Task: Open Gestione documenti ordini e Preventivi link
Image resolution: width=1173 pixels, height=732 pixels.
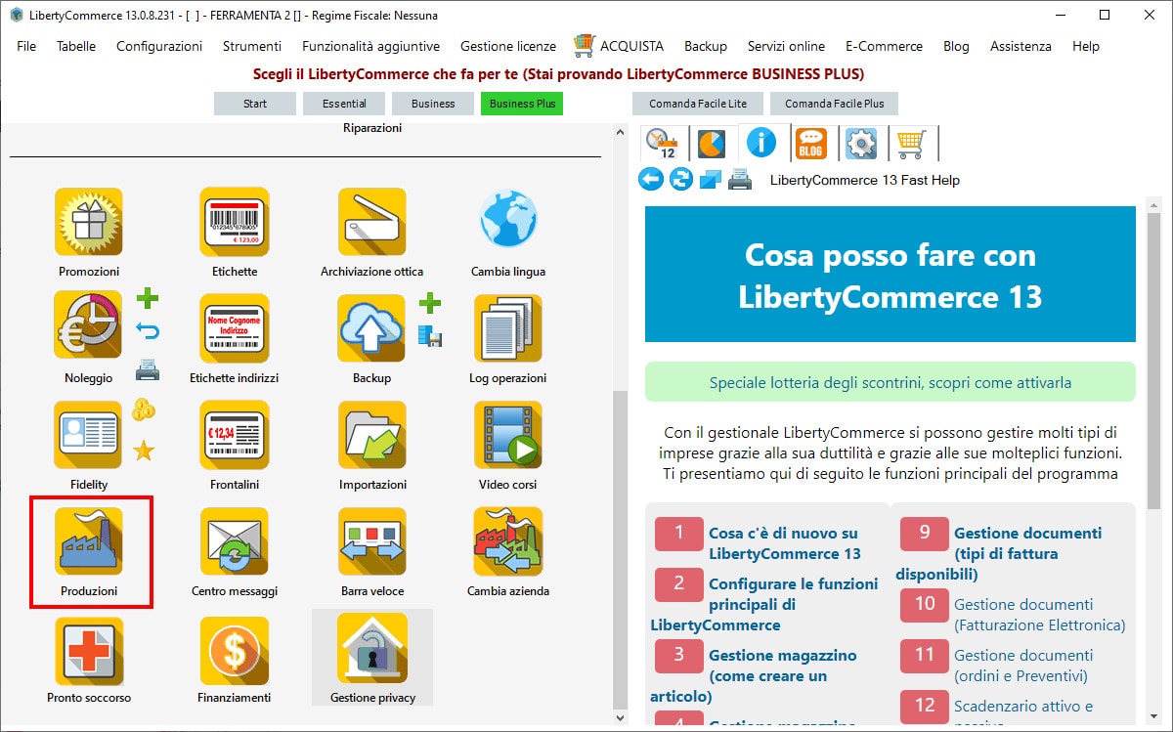Action: click(1023, 666)
